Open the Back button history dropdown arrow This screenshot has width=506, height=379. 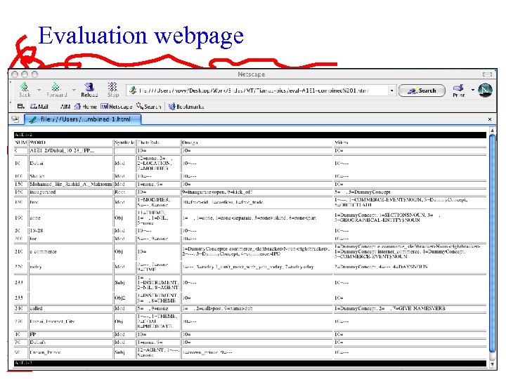point(39,90)
